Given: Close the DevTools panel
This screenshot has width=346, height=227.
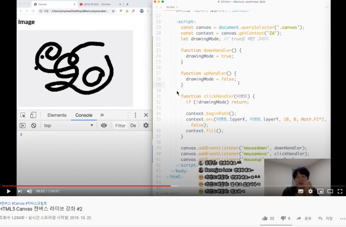Looking at the screenshot, I should (x=146, y=115).
